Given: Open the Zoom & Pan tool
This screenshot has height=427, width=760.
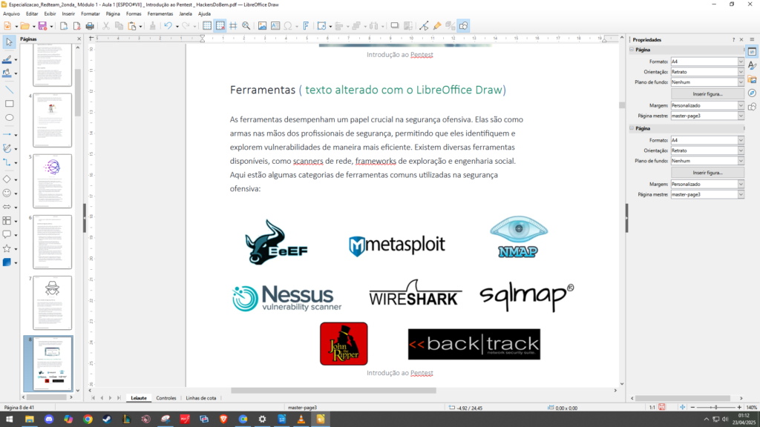Looking at the screenshot, I should click(x=246, y=26).
